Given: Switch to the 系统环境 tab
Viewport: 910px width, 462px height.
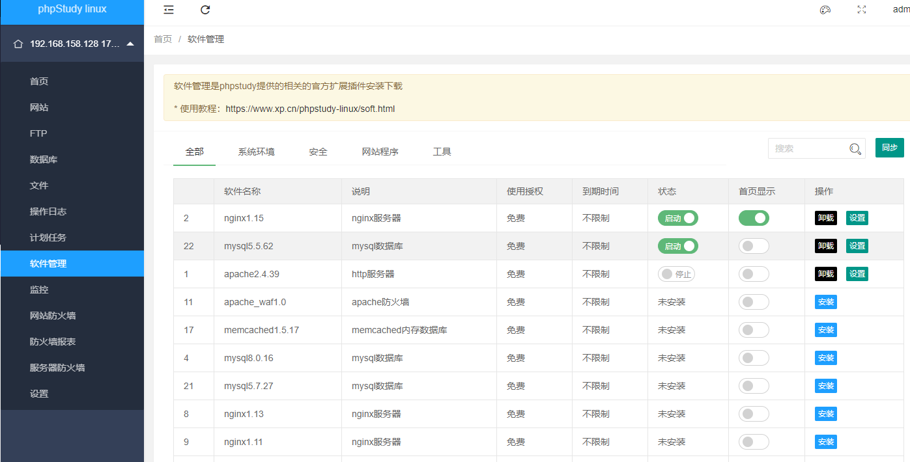Looking at the screenshot, I should point(256,152).
